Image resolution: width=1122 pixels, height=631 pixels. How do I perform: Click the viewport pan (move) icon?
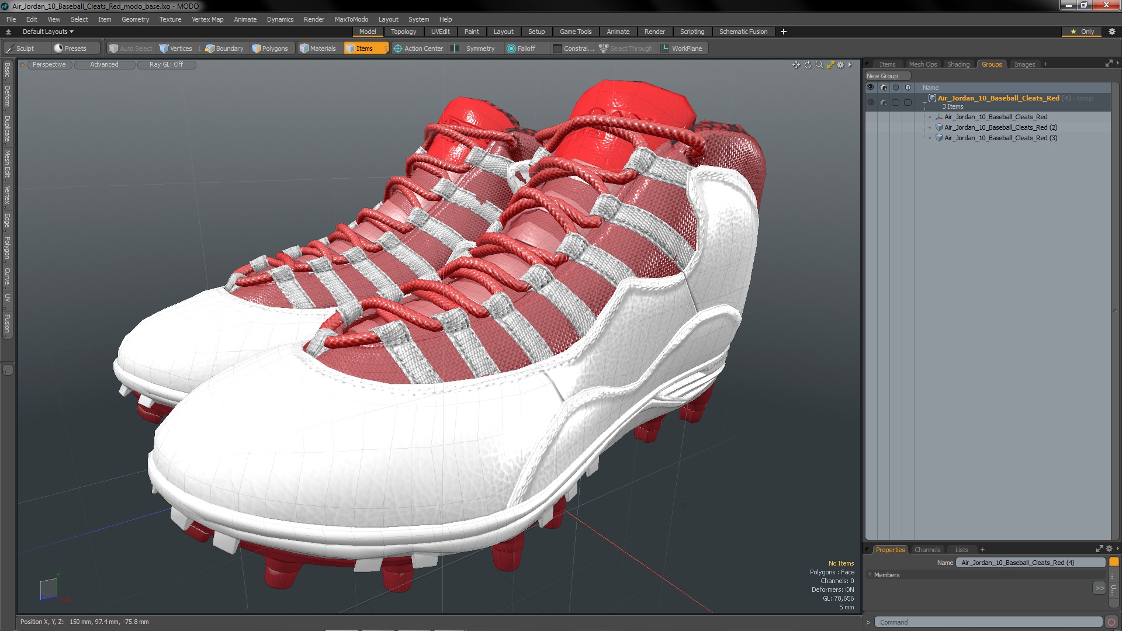pyautogui.click(x=796, y=65)
